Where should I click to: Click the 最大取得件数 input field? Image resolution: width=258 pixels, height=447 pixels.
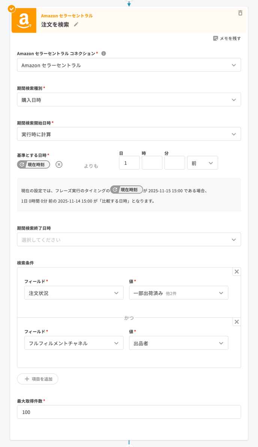point(129,412)
